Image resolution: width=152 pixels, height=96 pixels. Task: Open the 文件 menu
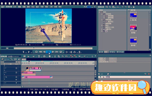(x=15, y=7)
